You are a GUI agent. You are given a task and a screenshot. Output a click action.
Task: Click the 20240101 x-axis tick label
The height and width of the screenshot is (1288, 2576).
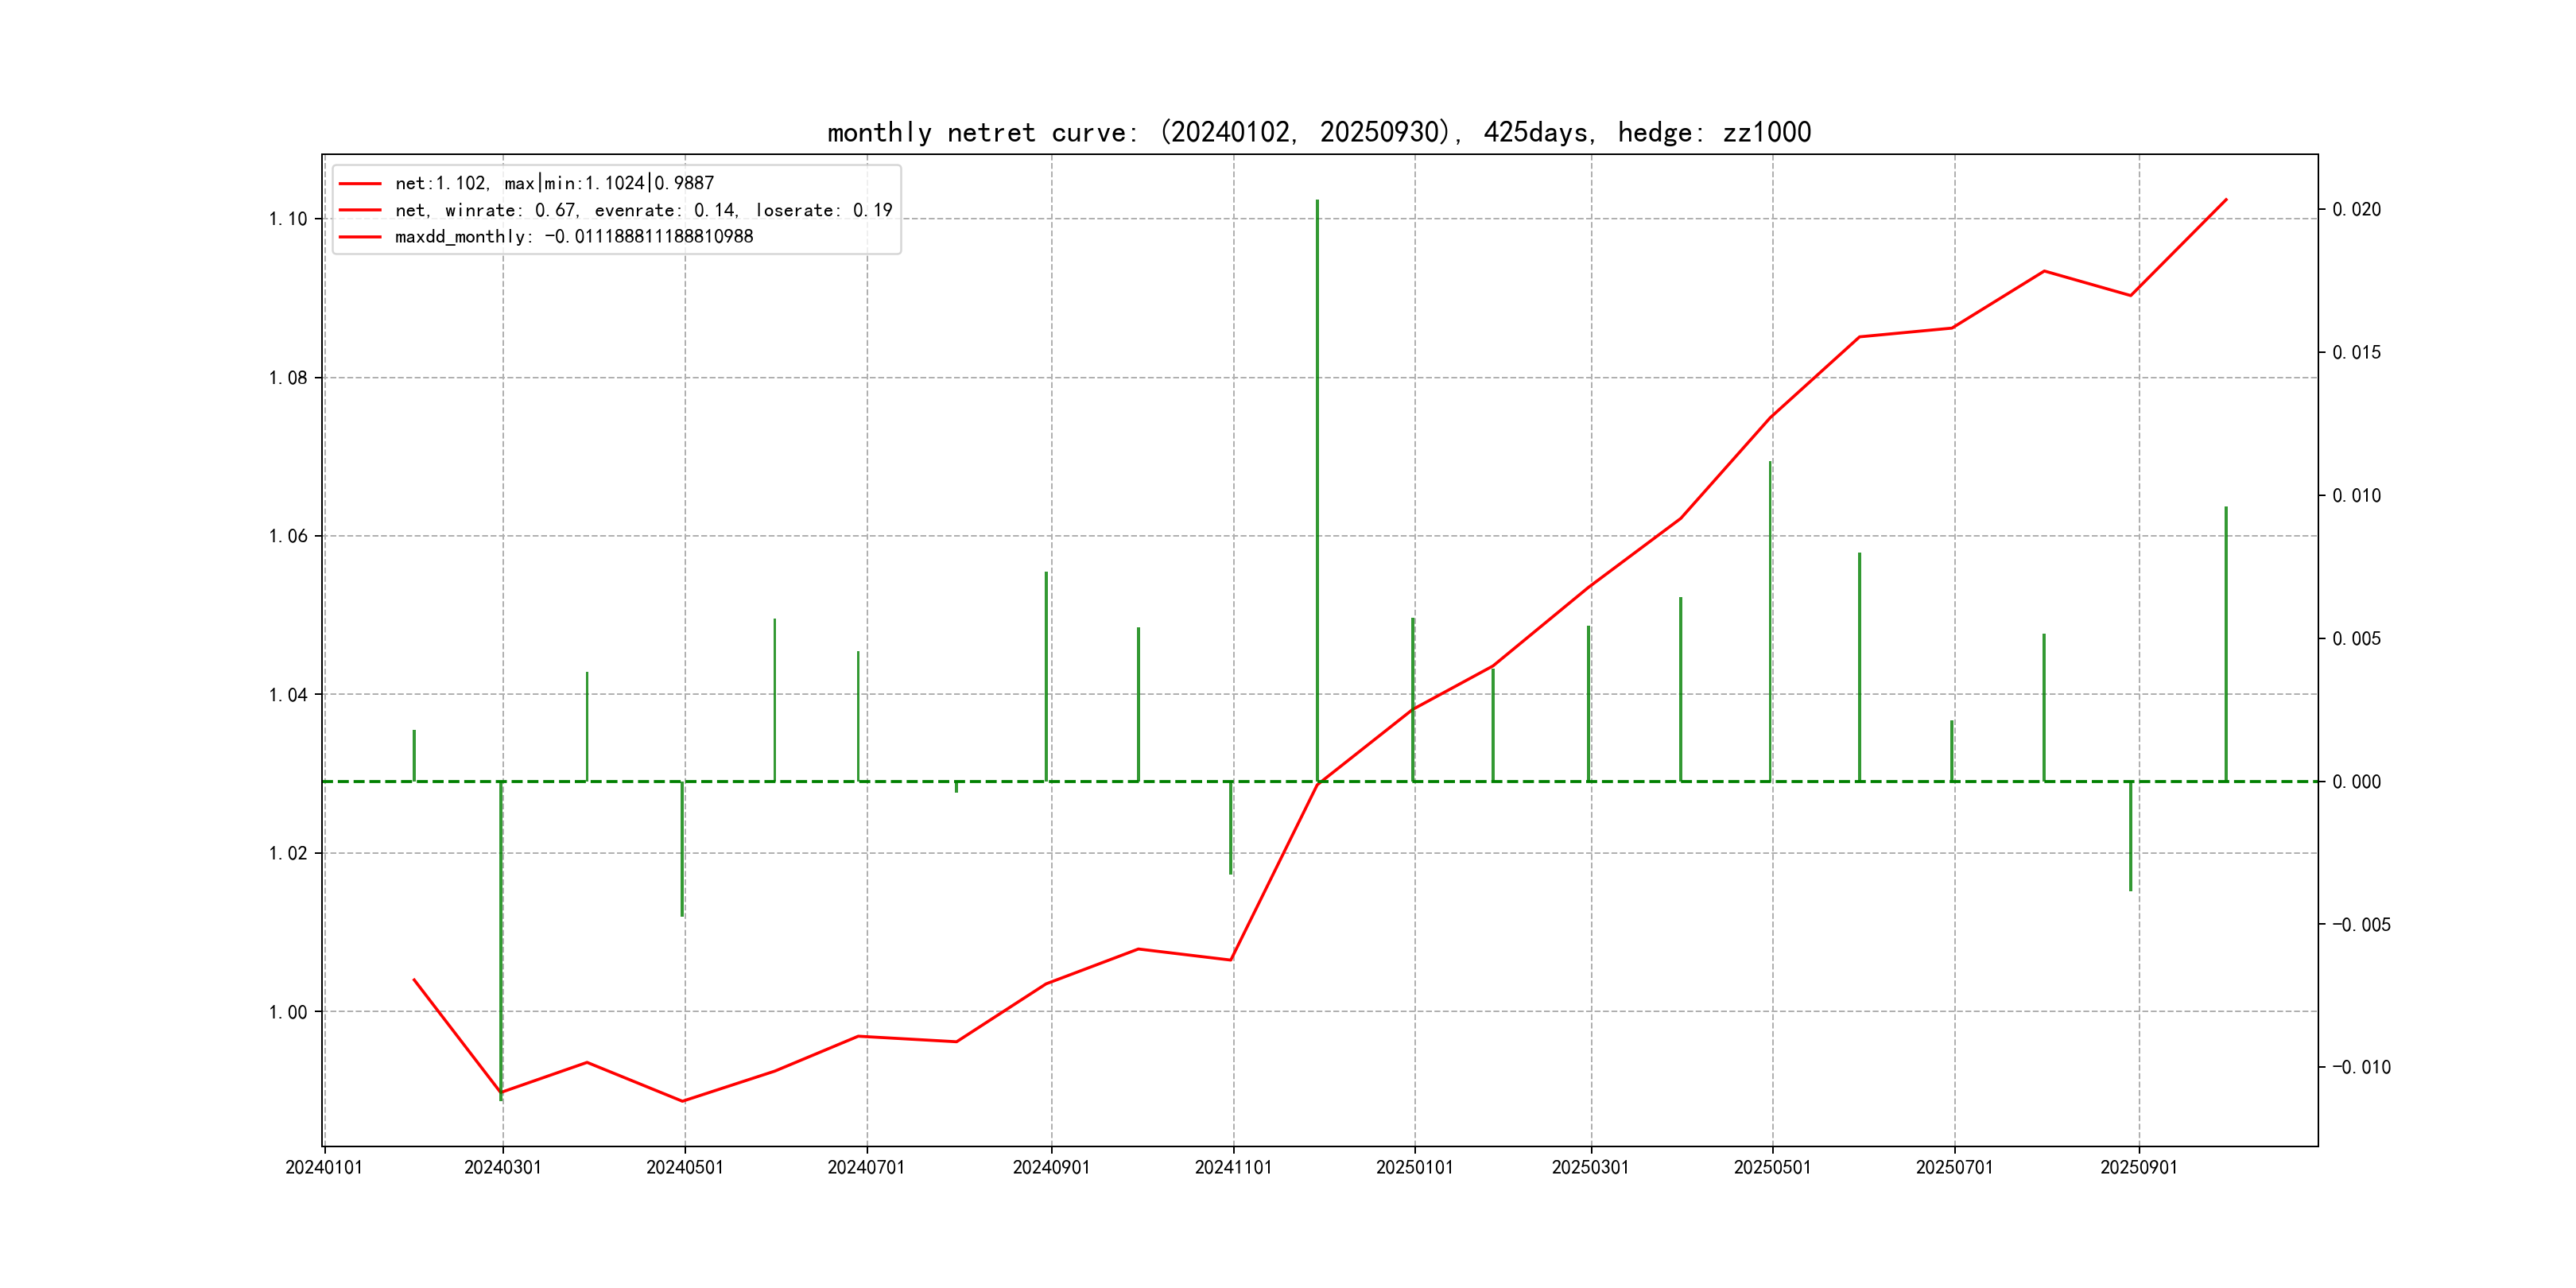[324, 1167]
